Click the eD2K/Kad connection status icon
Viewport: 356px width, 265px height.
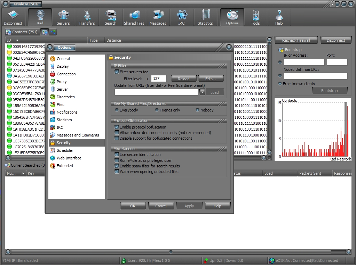click(x=271, y=261)
